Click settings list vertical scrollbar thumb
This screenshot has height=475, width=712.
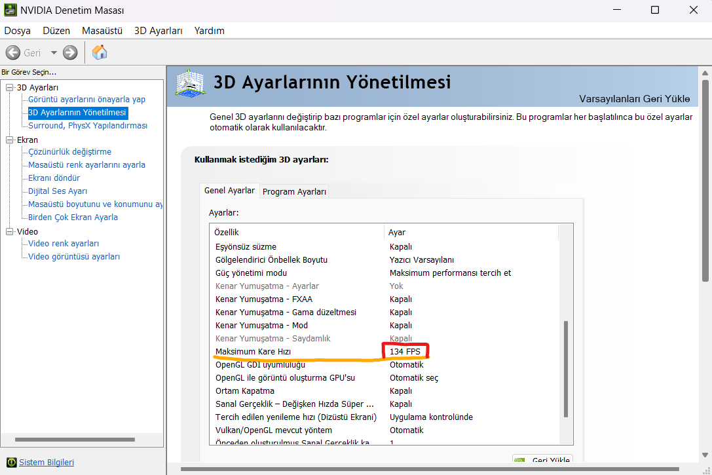(566, 369)
